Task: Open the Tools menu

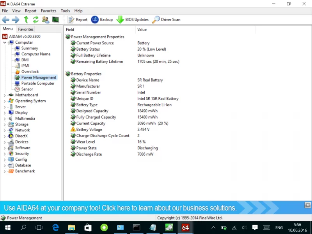Action: pyautogui.click(x=65, y=11)
